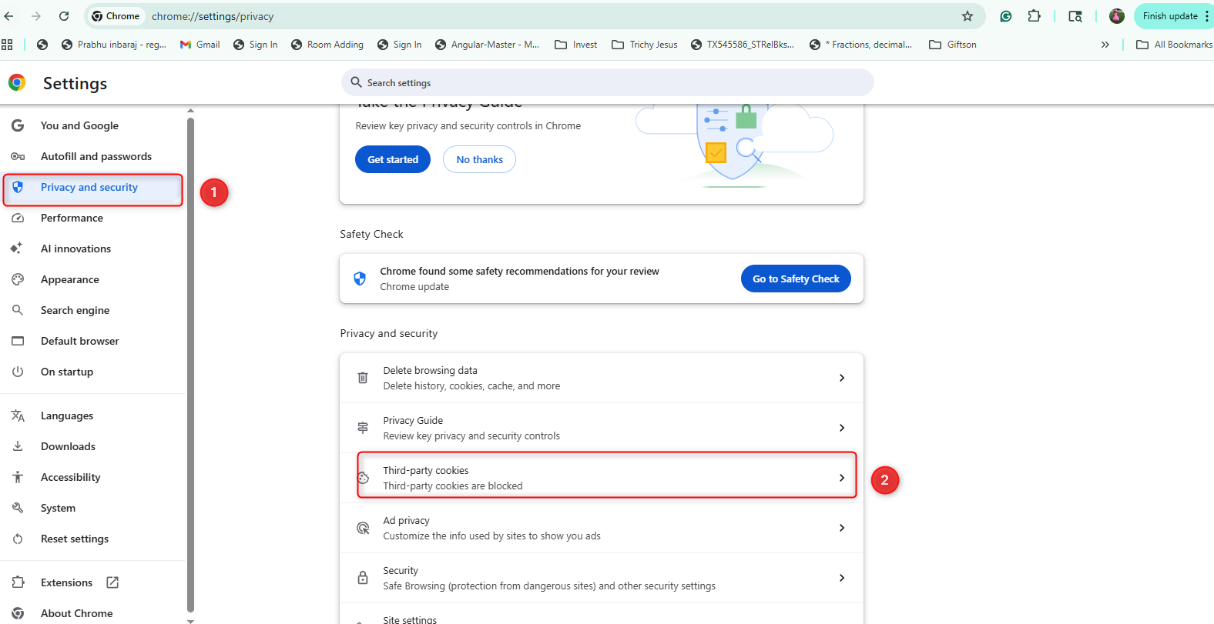Click the sidebar vertical scrollbar
Screen dimensions: 1214x624
[x=190, y=362]
